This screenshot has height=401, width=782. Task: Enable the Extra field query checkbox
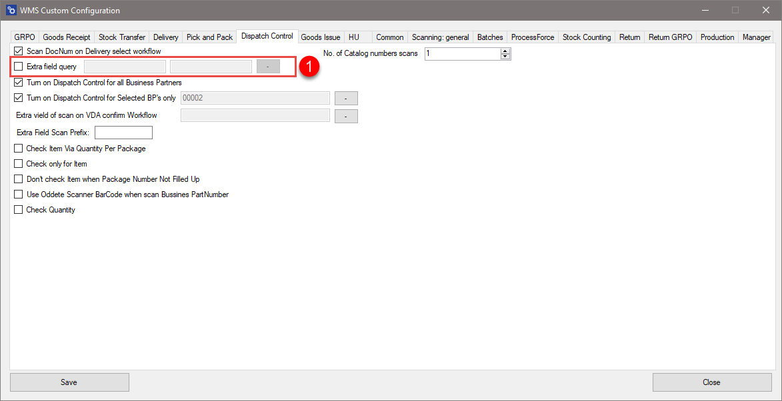18,67
